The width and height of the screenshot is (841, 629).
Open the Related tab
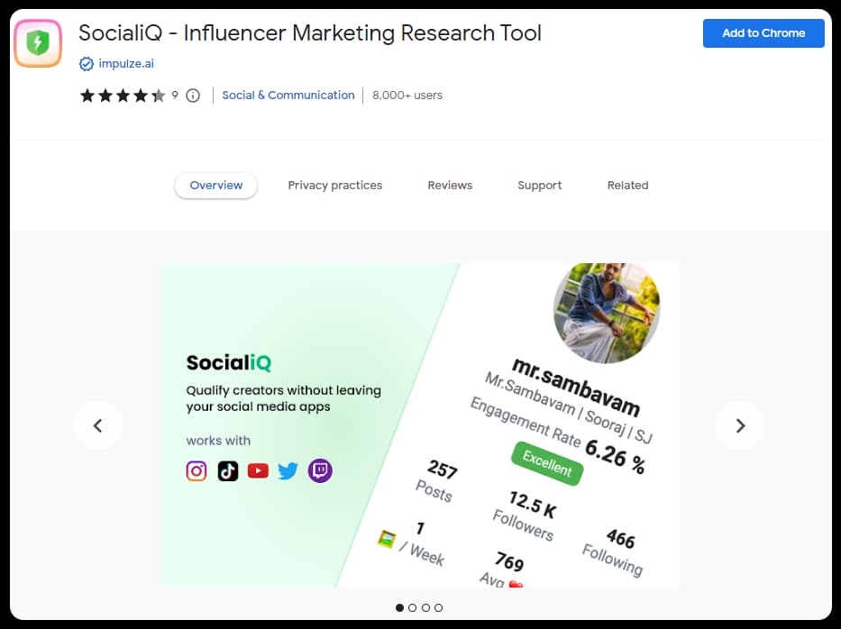point(627,186)
